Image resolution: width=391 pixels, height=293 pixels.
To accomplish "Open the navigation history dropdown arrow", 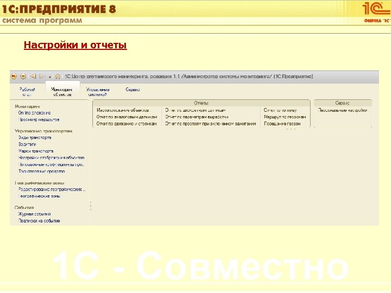I will point(50,77).
